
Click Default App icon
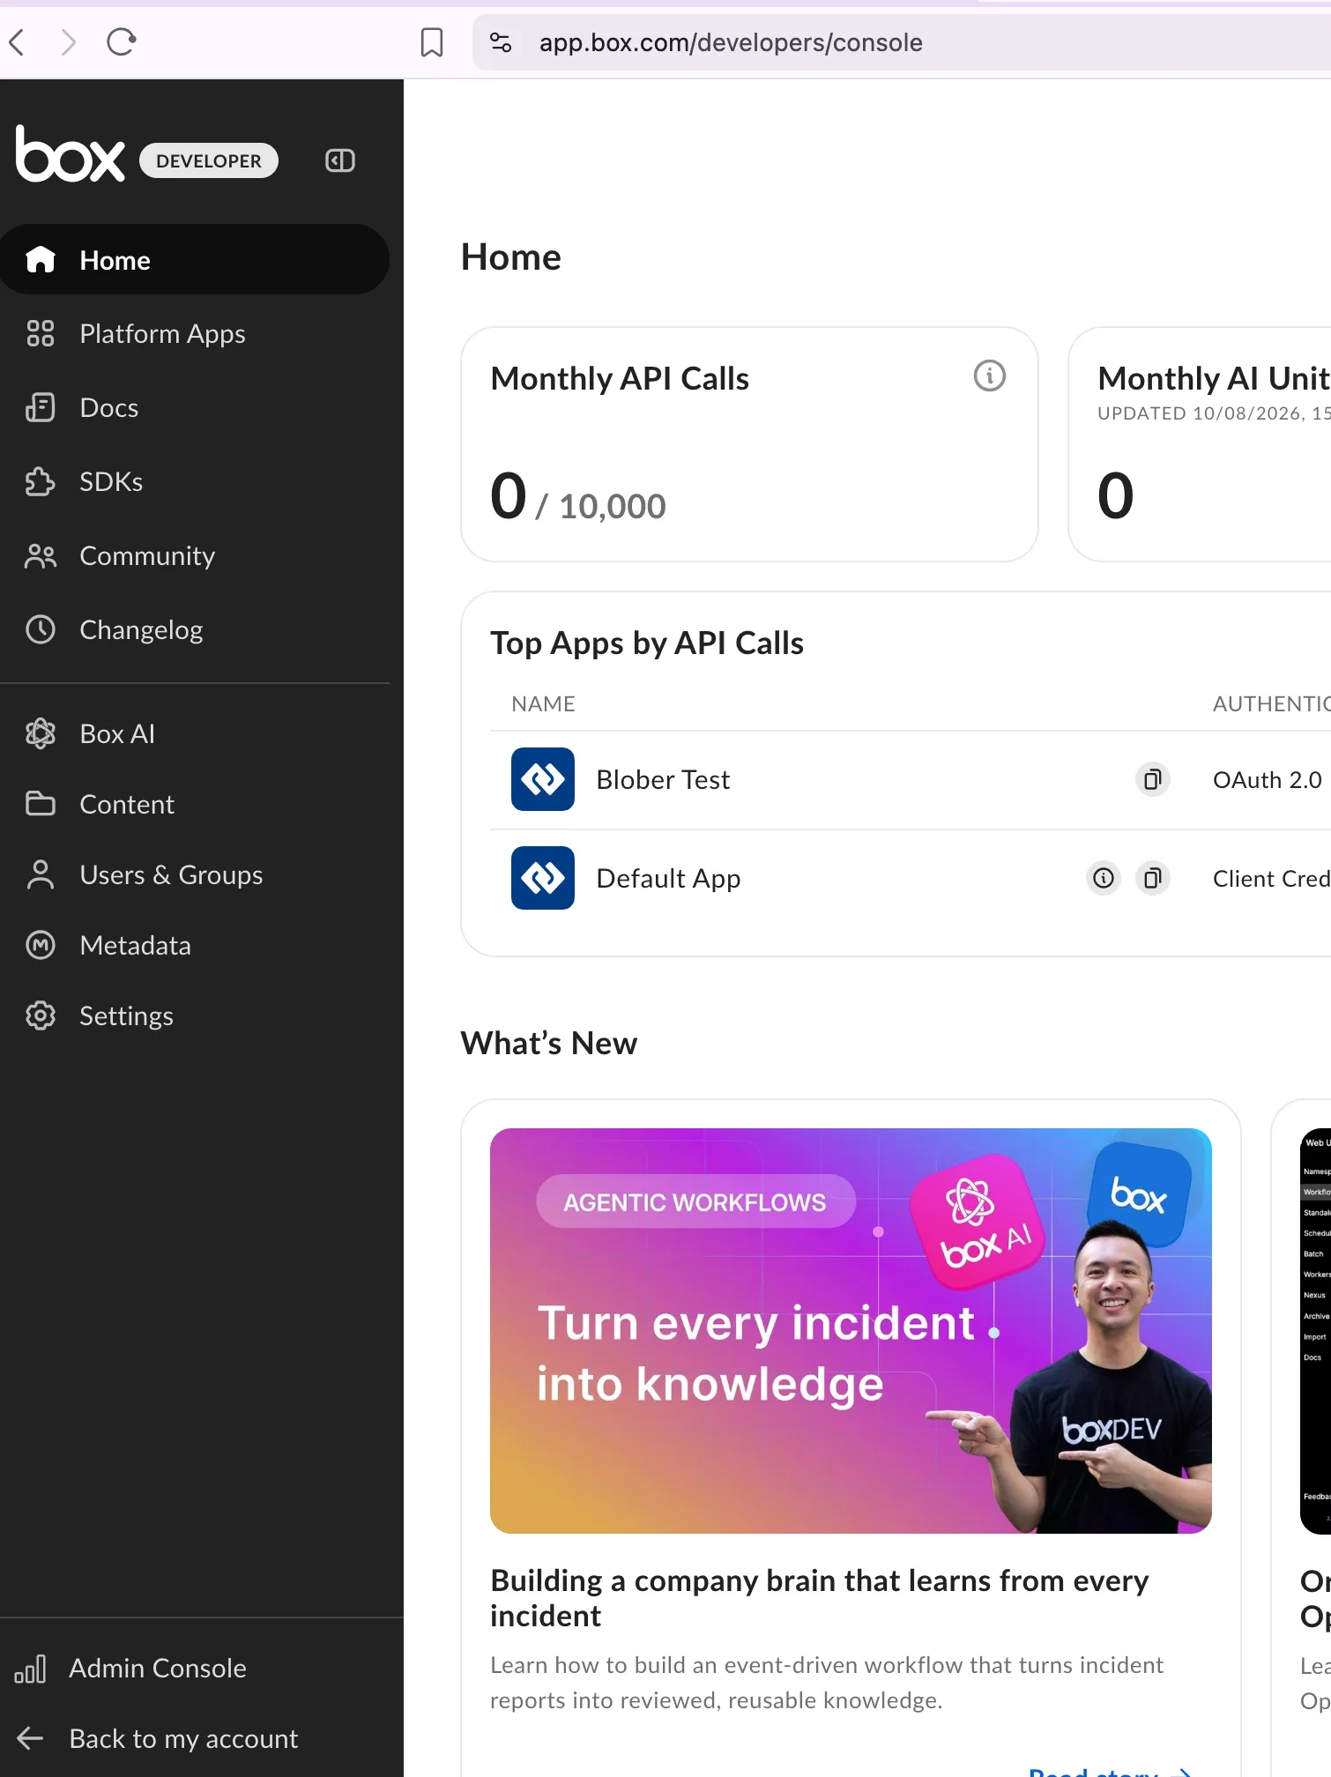click(x=543, y=878)
